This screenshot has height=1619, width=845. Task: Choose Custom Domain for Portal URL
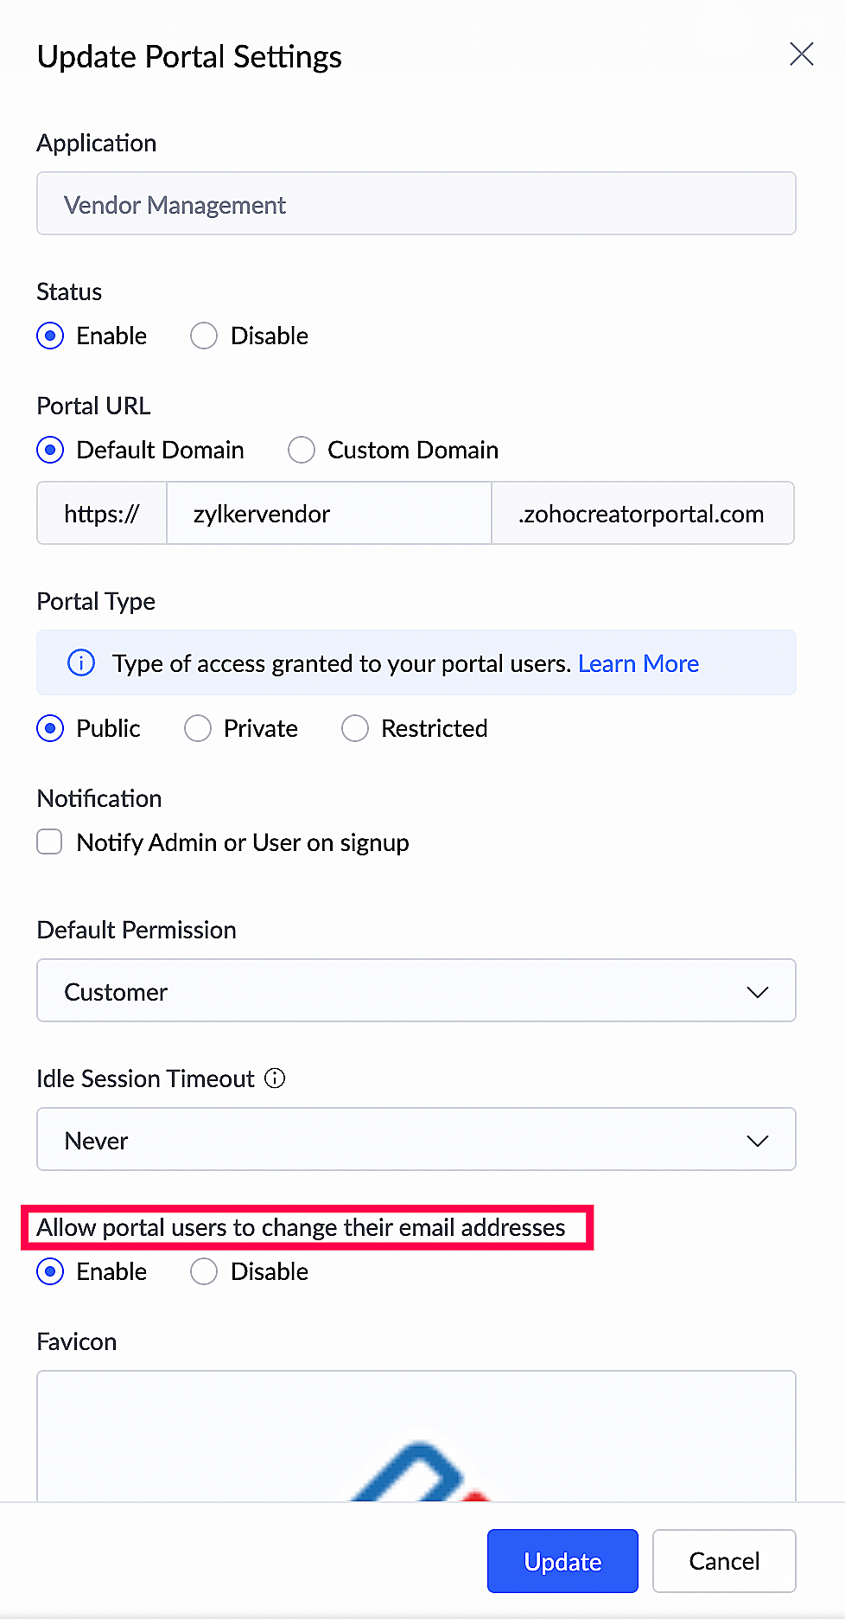302,450
